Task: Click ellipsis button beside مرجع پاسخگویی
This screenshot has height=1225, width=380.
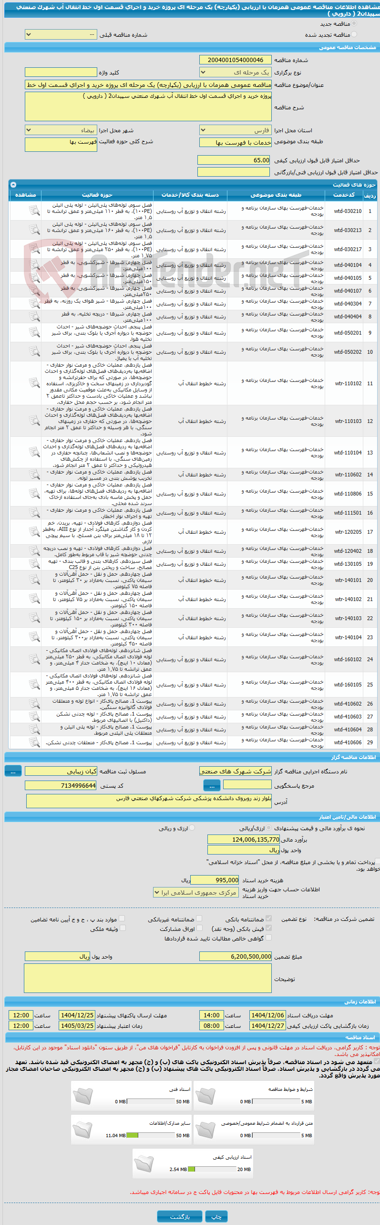Action: [212, 785]
